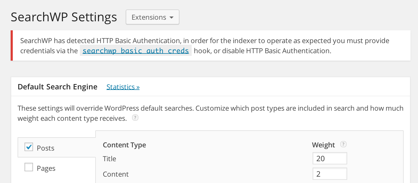This screenshot has height=183, width=418.
Task: Select the Pages tab
Action: tap(57, 168)
